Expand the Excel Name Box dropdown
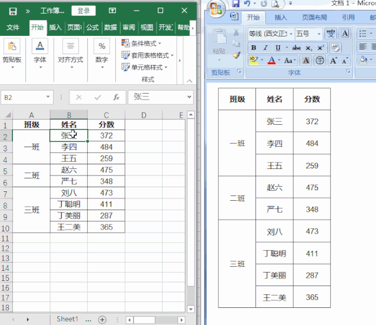The width and height of the screenshot is (376, 325). coord(48,97)
